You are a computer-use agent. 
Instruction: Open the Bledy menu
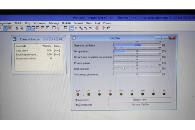click(x=28, y=23)
